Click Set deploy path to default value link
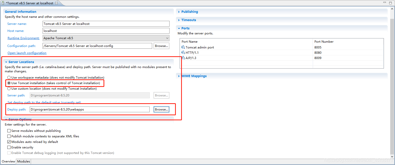This screenshot has height=165, width=395. [x=44, y=102]
